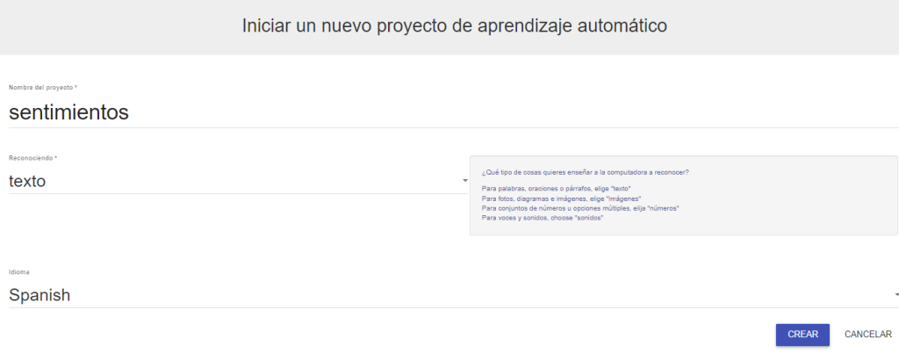The image size is (899, 353).
Task: Click the arrow on the Reconociendo dropdown
Action: [464, 182]
